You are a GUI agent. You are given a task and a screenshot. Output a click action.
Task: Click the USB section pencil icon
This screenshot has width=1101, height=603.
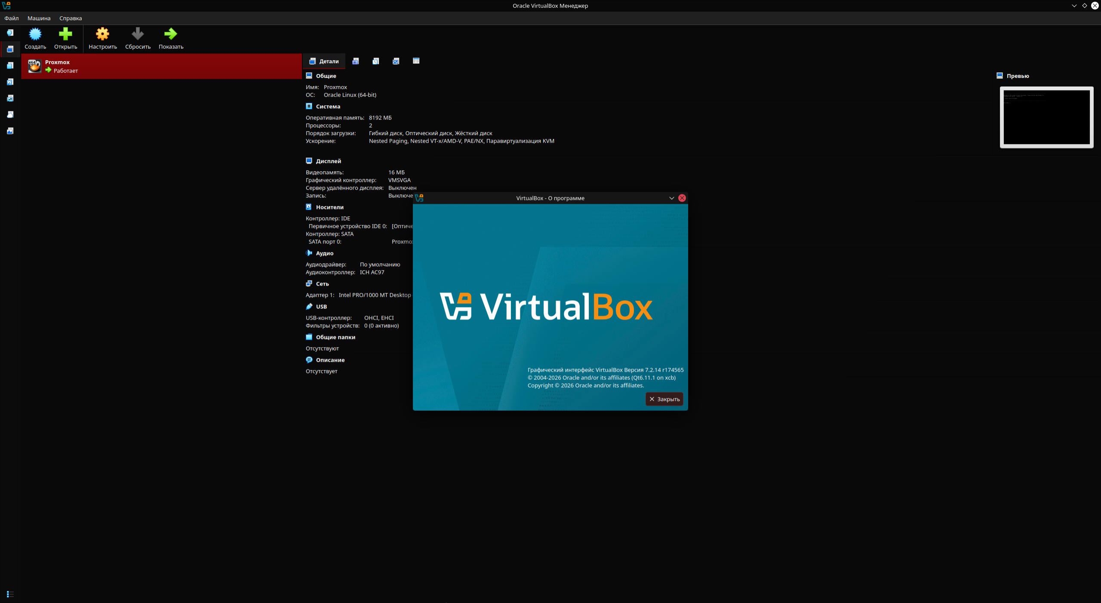tap(309, 306)
